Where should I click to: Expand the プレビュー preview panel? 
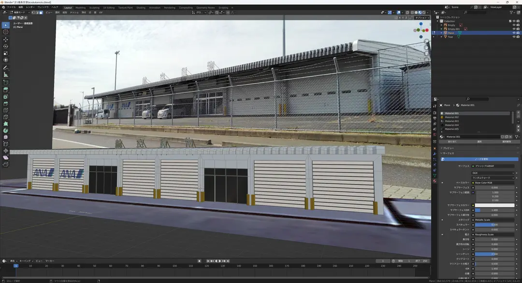[448, 148]
